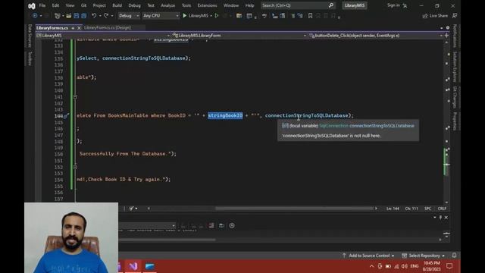Open the Debug menu
This screenshot has height=273, width=485.
(x=134, y=5)
